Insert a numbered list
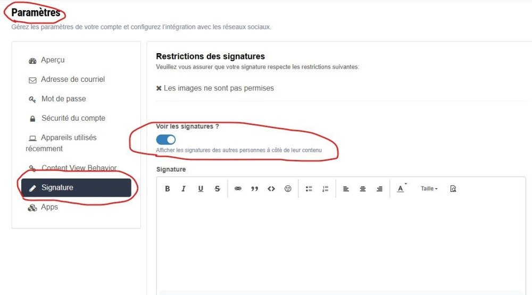532x295 pixels. click(326, 189)
